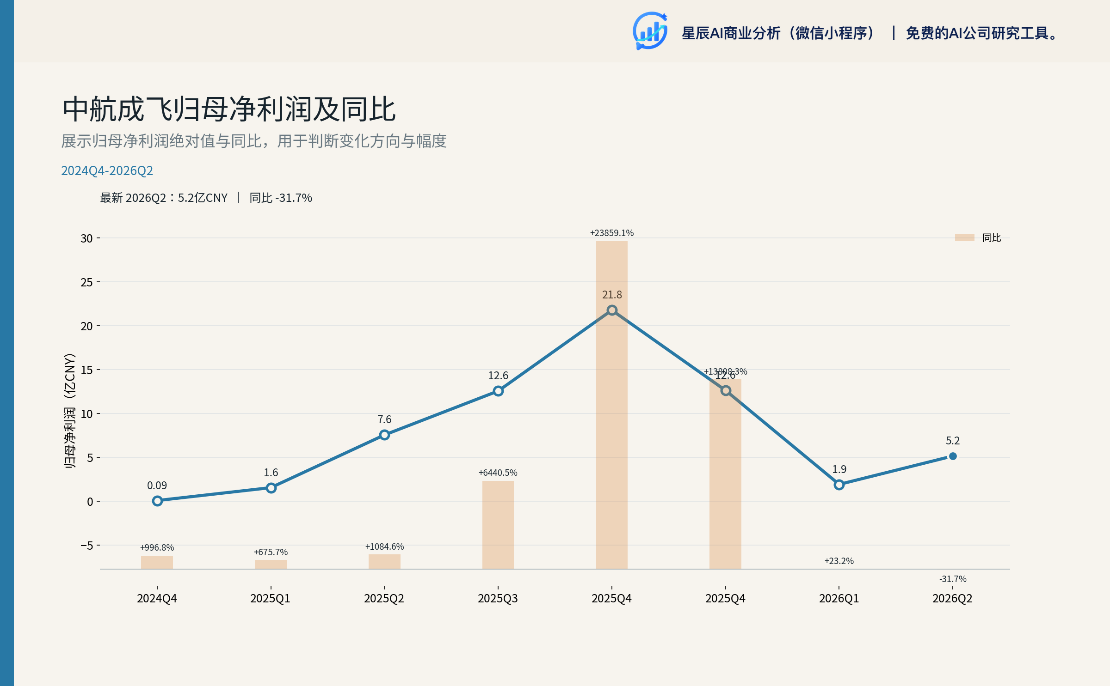
Task: Click the y-axis tick label 30
Action: pos(86,238)
